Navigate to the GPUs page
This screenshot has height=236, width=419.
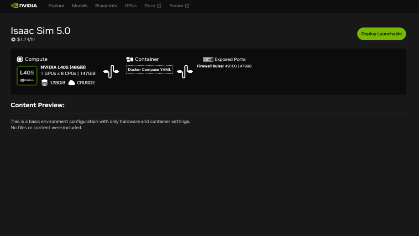click(x=131, y=5)
